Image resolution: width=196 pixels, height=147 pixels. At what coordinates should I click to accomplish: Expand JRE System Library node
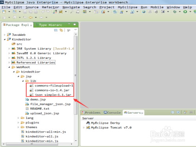(9, 49)
